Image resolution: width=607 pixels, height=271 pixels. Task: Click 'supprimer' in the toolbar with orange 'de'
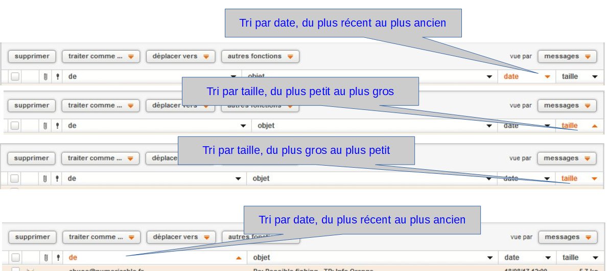pos(33,237)
